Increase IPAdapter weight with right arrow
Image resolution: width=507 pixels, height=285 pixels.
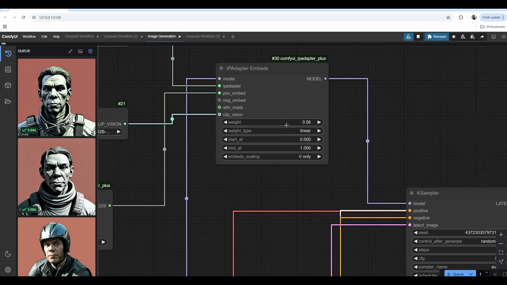pos(319,122)
